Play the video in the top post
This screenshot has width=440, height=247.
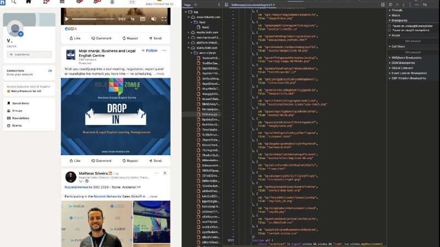tap(67, 19)
